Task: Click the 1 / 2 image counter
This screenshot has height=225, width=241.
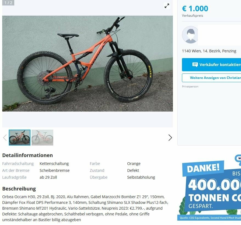Action: click(8, 3)
